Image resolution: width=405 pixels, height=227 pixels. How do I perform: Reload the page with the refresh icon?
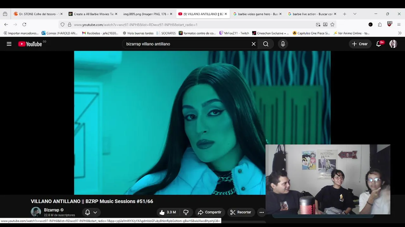point(24,25)
